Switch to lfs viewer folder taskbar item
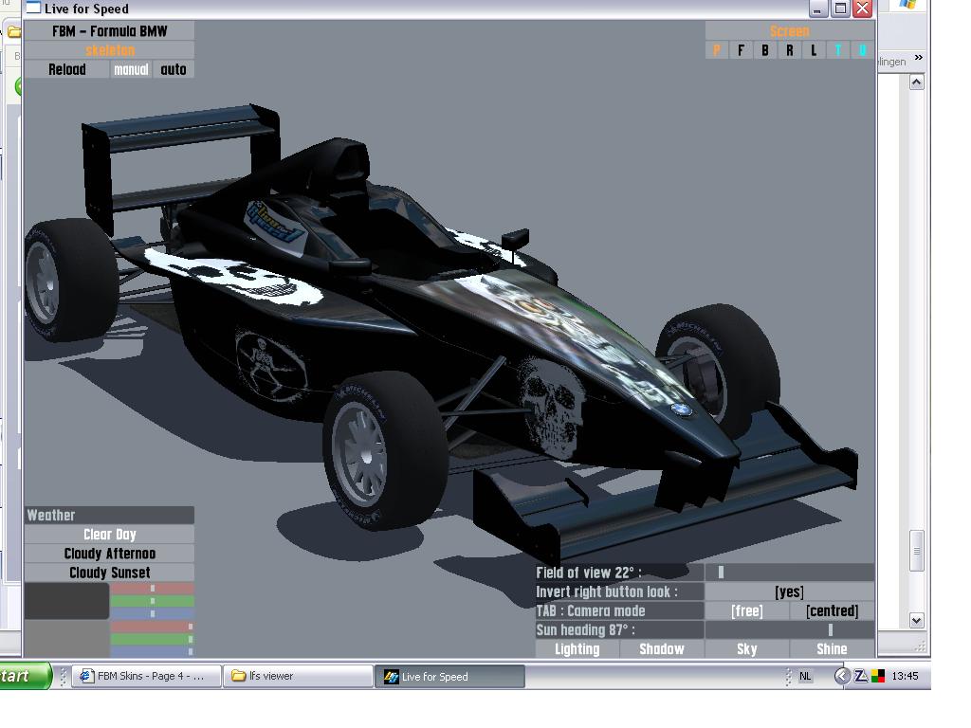Screen dimensions: 971x728 (299, 676)
